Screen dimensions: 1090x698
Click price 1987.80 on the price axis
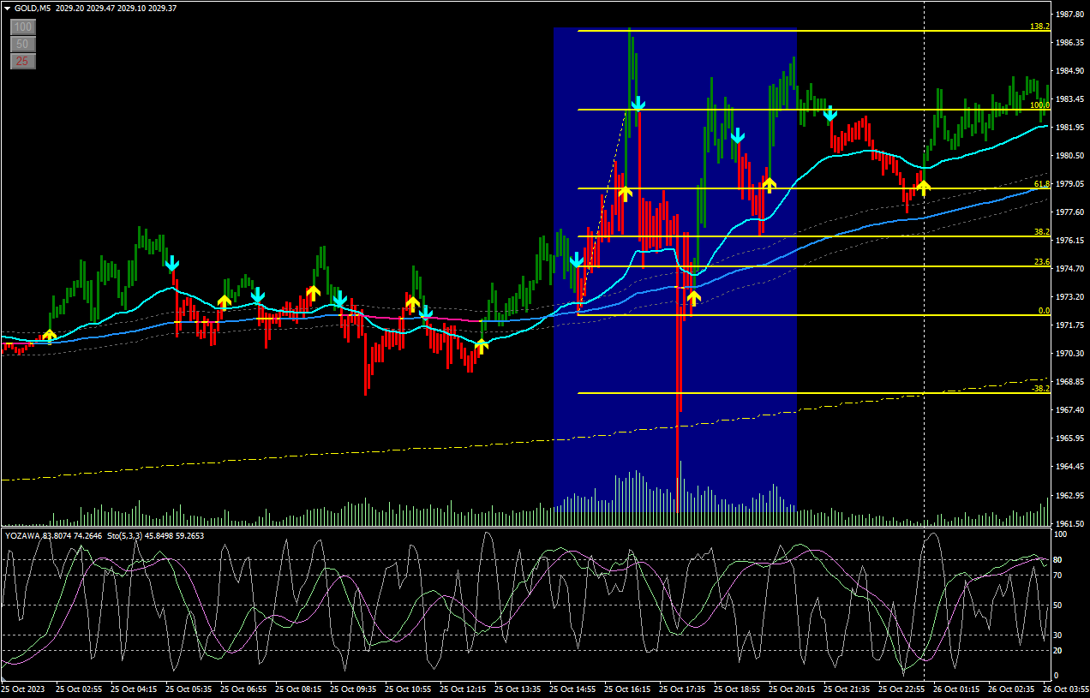coord(1071,15)
